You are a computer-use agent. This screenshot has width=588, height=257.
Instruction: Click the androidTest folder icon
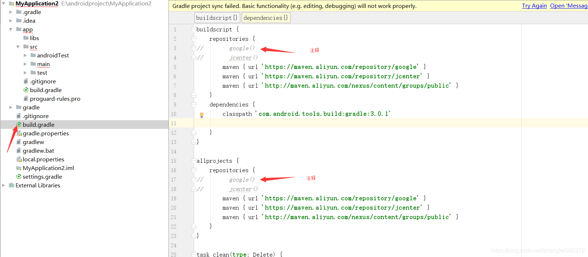click(x=33, y=55)
